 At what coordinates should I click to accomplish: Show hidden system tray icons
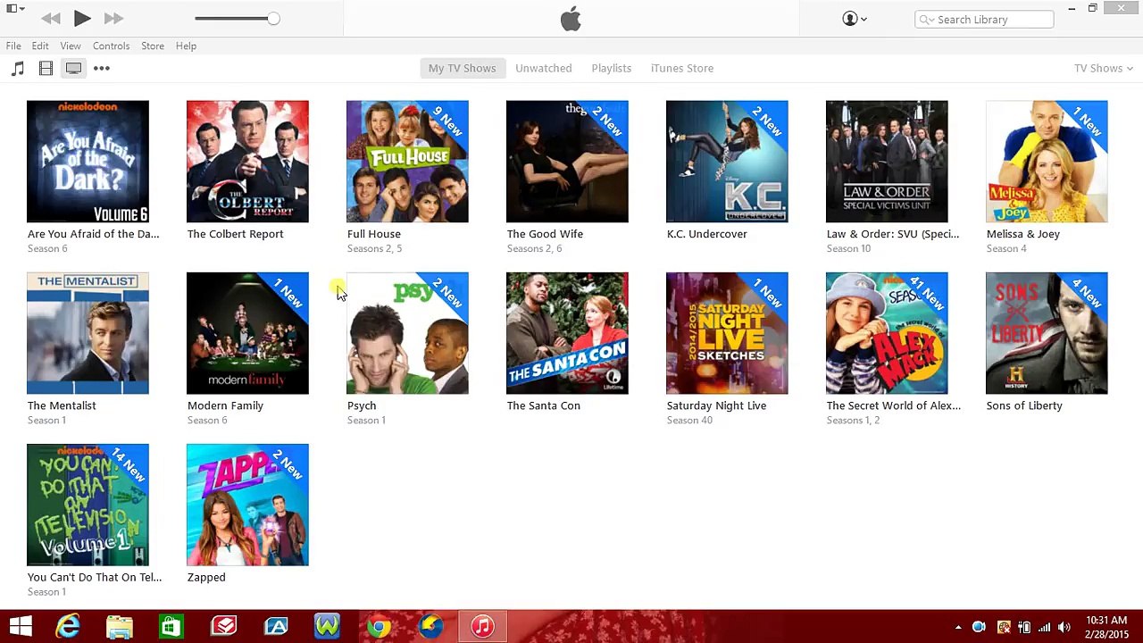(x=958, y=627)
